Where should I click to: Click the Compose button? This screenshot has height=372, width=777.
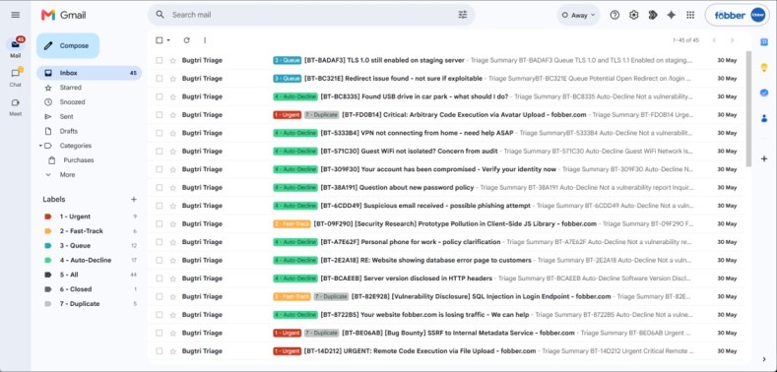pos(68,45)
